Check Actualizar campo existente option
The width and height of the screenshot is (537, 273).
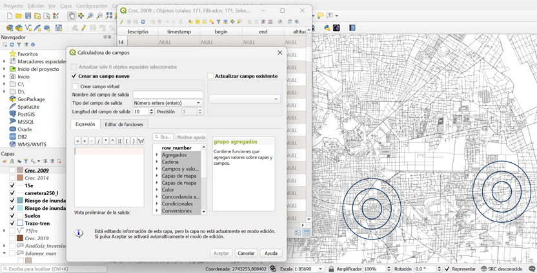pyautogui.click(x=210, y=76)
